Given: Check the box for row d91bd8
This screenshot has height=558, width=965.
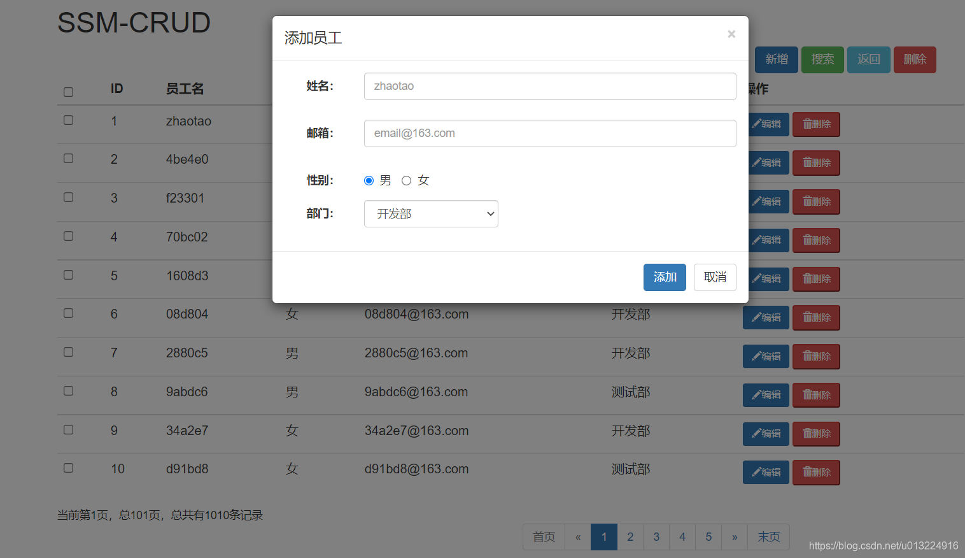Looking at the screenshot, I should click(x=69, y=468).
